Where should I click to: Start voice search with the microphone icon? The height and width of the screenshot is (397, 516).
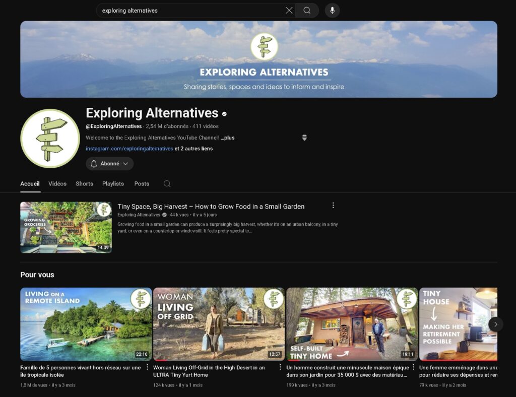point(333,11)
